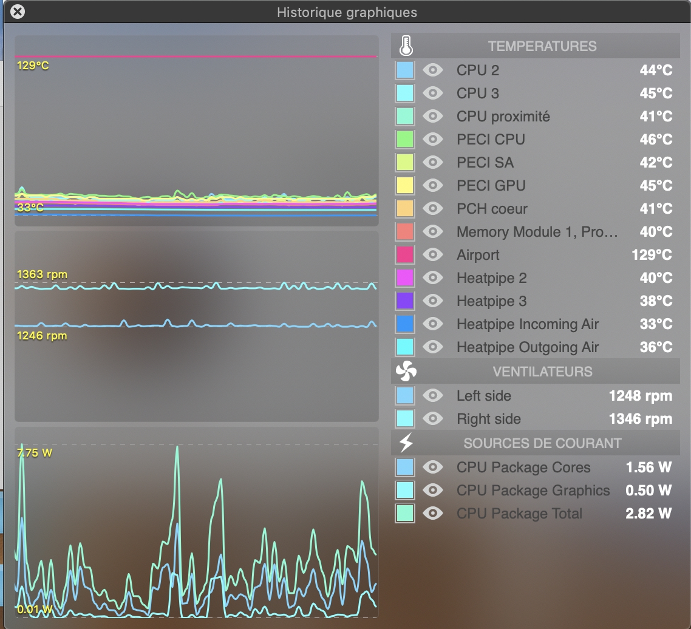Hide the Left side fan graph line

432,396
